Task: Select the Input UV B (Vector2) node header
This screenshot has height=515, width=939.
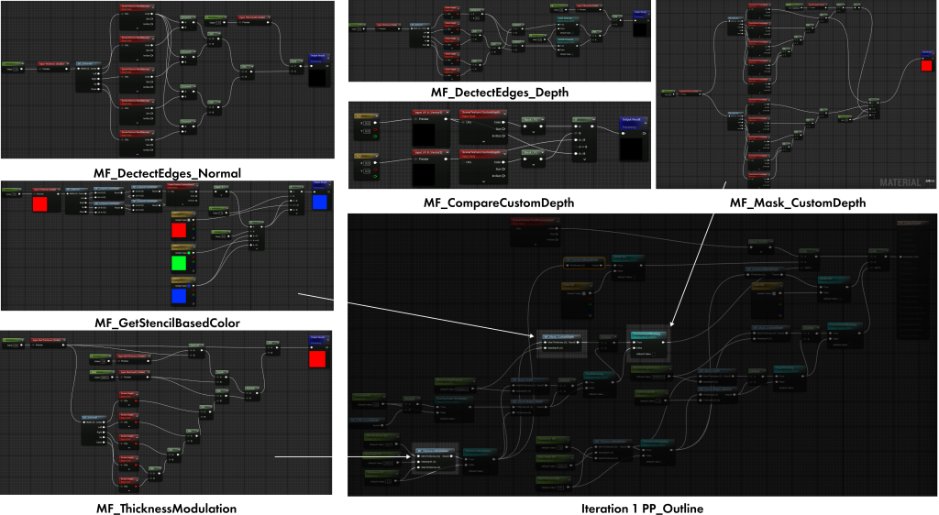Action: 429,152
